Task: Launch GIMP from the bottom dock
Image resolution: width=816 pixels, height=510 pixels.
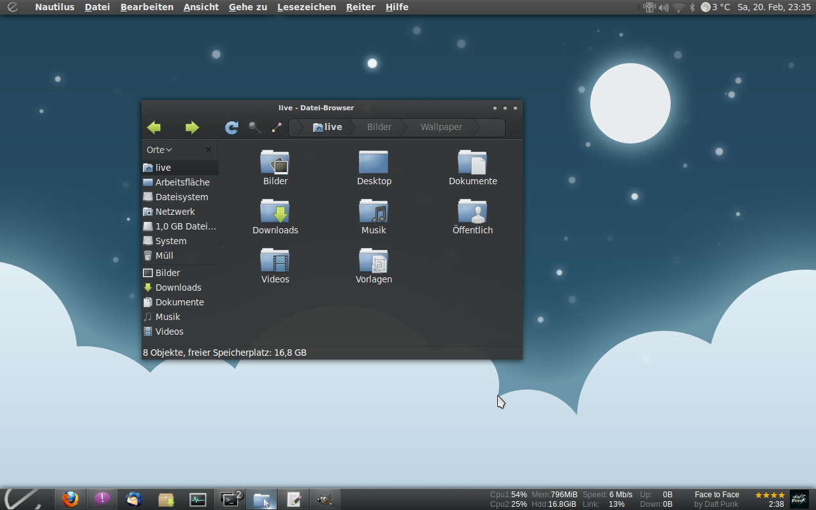Action: point(325,499)
